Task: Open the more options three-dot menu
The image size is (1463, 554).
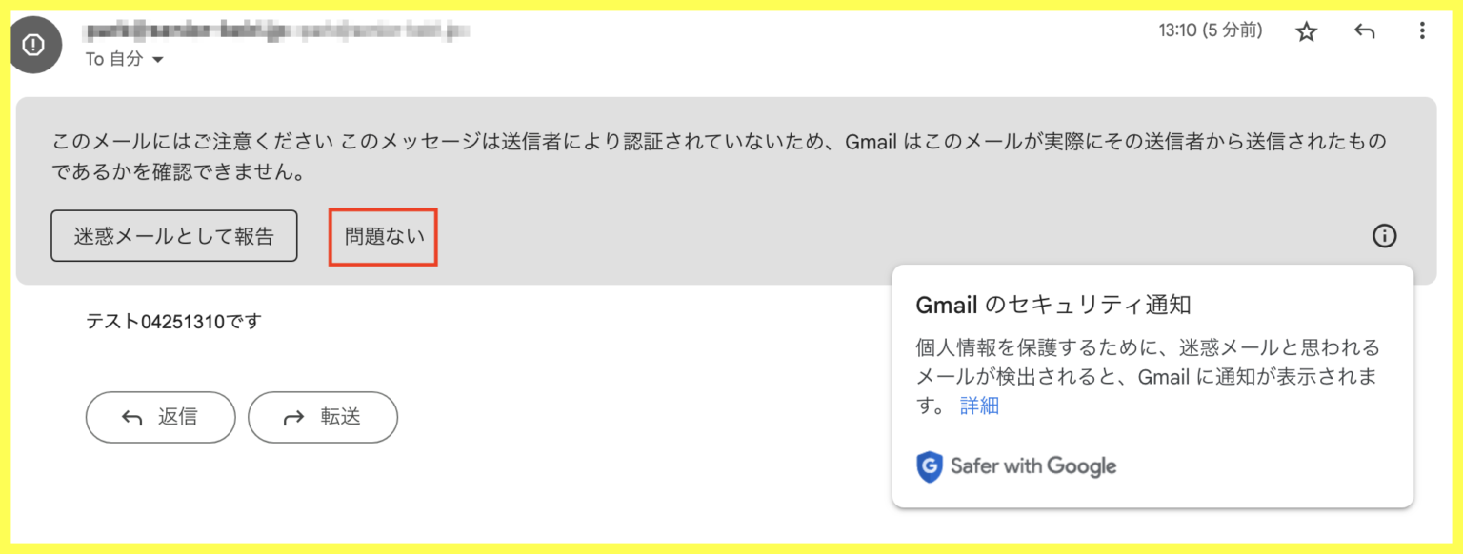Action: pos(1421,30)
